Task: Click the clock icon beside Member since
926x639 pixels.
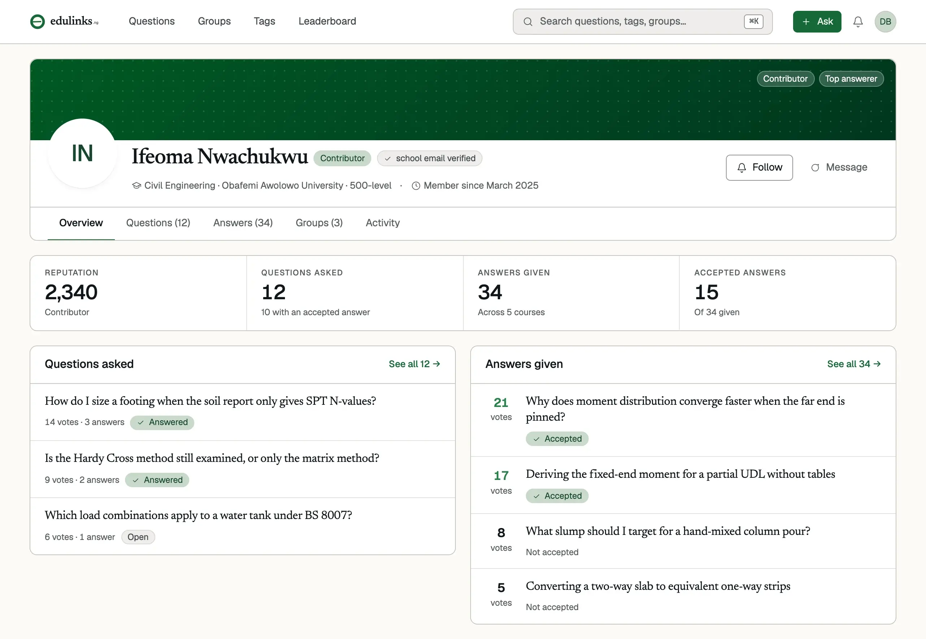Action: point(416,186)
